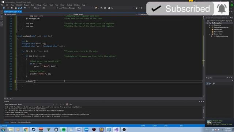The image size is (234, 132).
Task: Open Discord from the Windows taskbar
Action: [79, 129]
